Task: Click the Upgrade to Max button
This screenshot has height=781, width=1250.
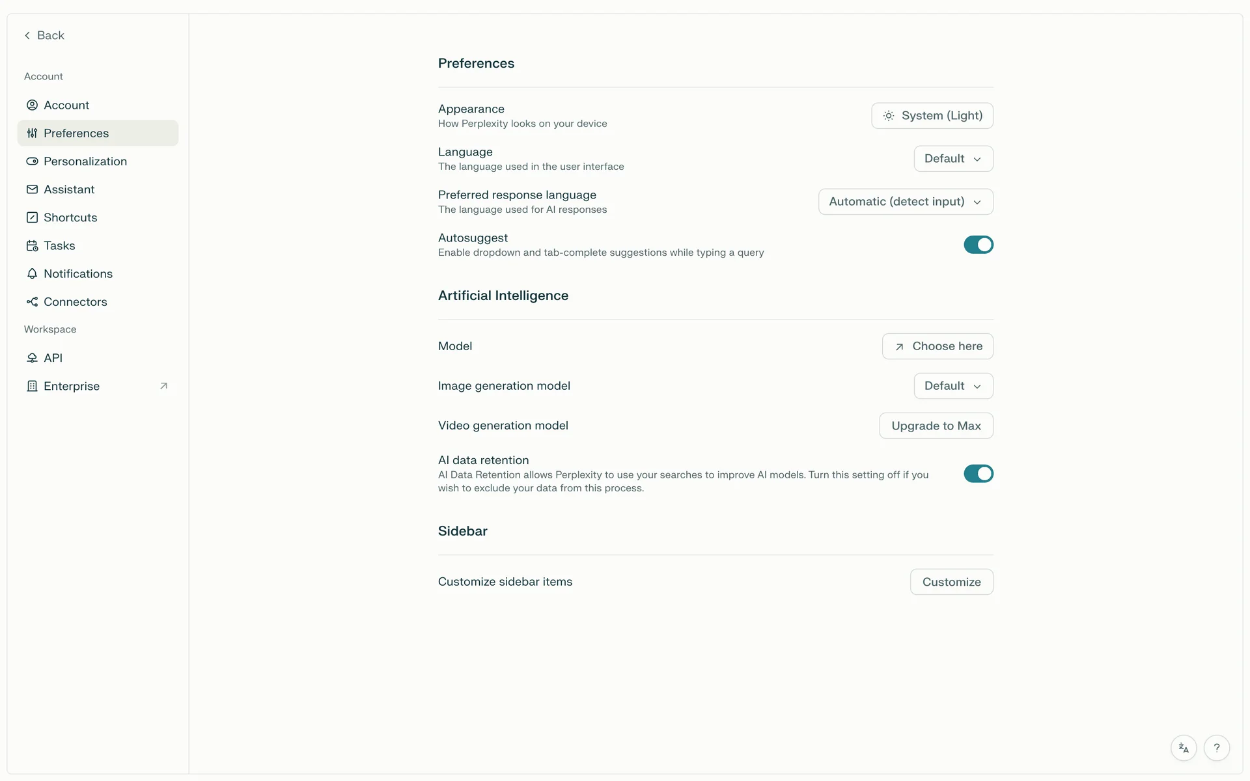Action: (x=936, y=426)
